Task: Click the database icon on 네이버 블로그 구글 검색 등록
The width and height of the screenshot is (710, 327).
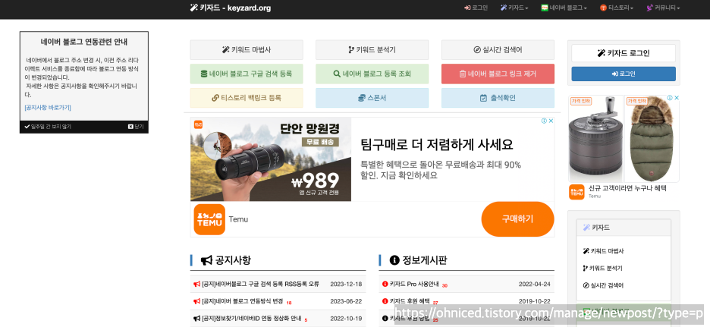Action: [204, 74]
